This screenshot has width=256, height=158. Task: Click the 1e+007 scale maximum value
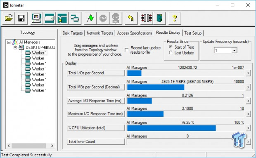tap(238, 68)
